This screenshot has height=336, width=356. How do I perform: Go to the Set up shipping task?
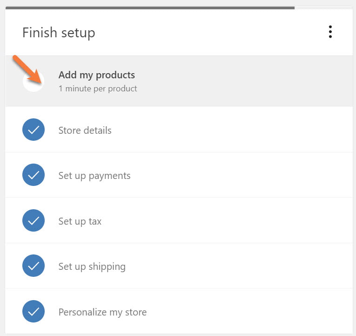[x=92, y=267]
